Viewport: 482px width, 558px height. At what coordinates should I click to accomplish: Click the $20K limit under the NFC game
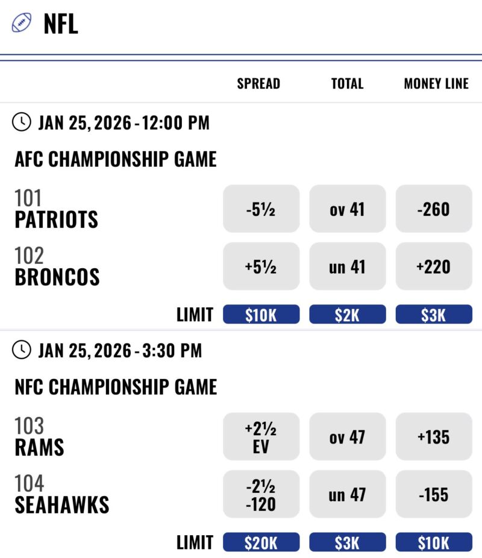tap(260, 542)
